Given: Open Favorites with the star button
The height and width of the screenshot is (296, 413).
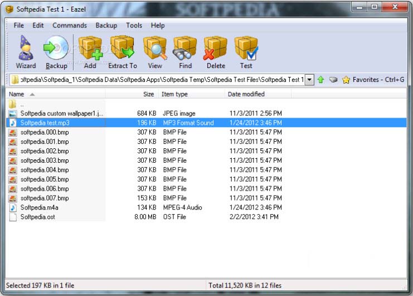Looking at the screenshot, I should pyautogui.click(x=346, y=80).
